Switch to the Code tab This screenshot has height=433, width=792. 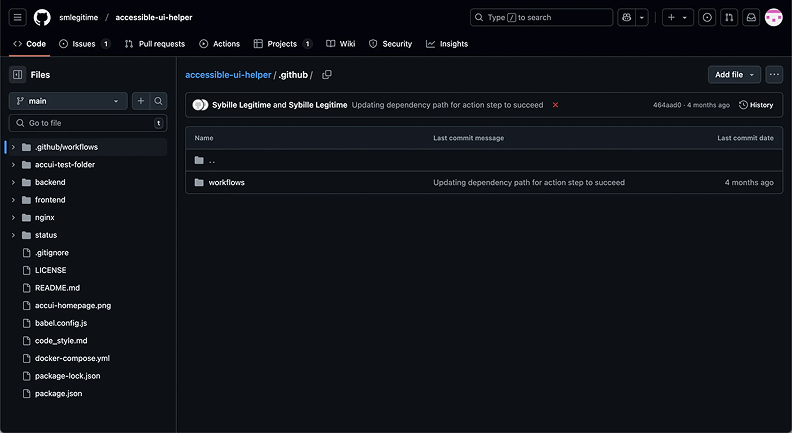tap(29, 44)
